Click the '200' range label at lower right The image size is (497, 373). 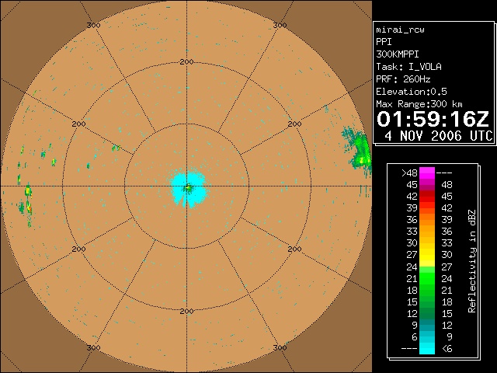(x=294, y=249)
